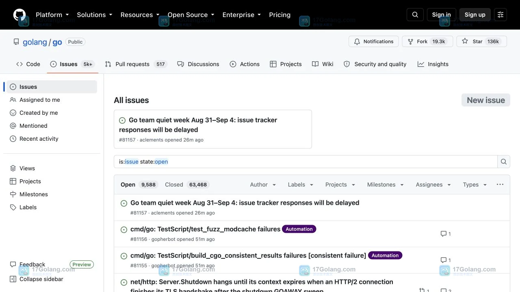Open the Milestones filter dropdown
The image size is (520, 292).
385,185
